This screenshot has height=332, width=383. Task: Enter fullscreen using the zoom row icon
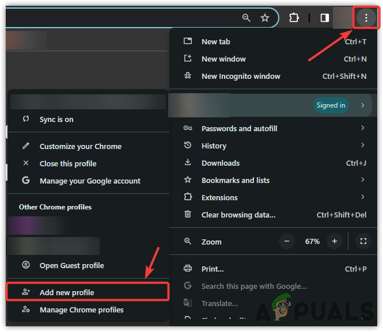click(x=363, y=241)
